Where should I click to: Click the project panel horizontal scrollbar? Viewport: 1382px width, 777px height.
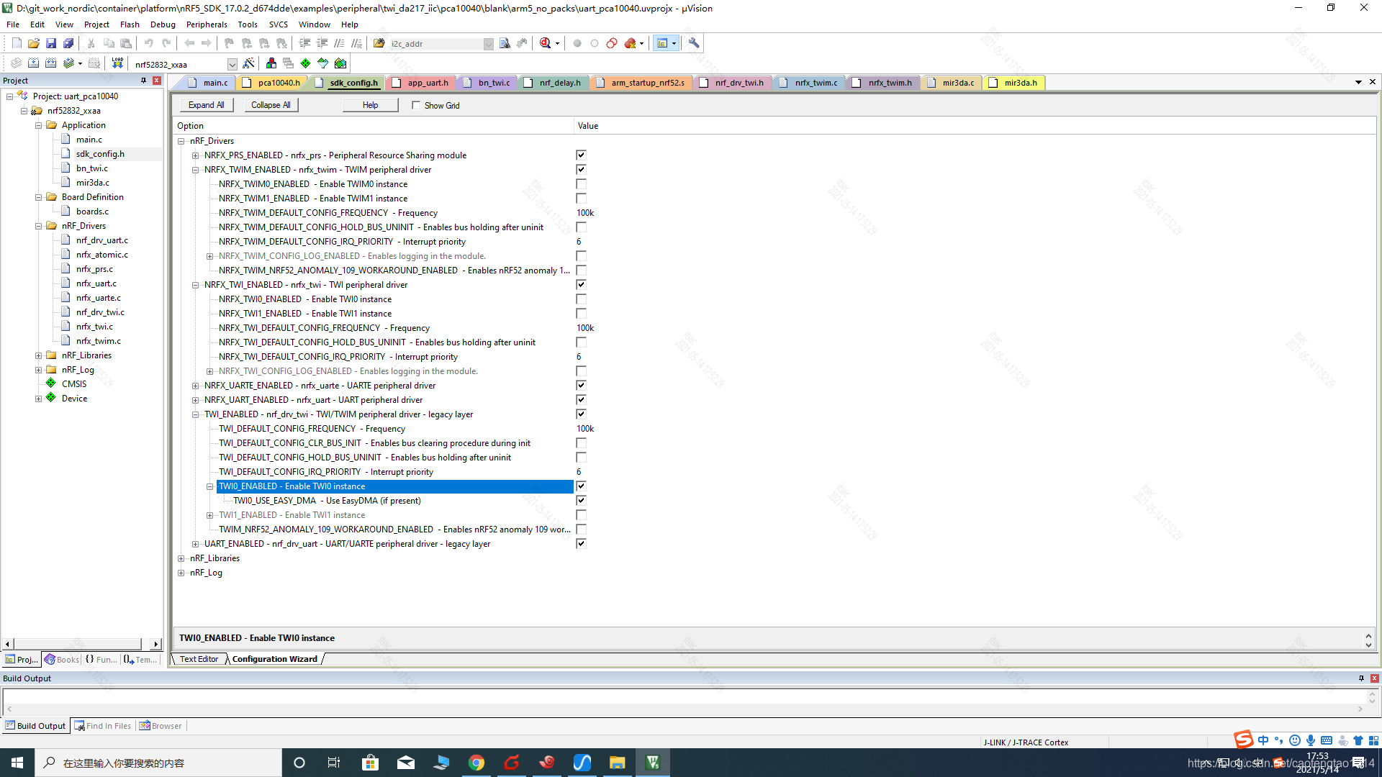(79, 644)
